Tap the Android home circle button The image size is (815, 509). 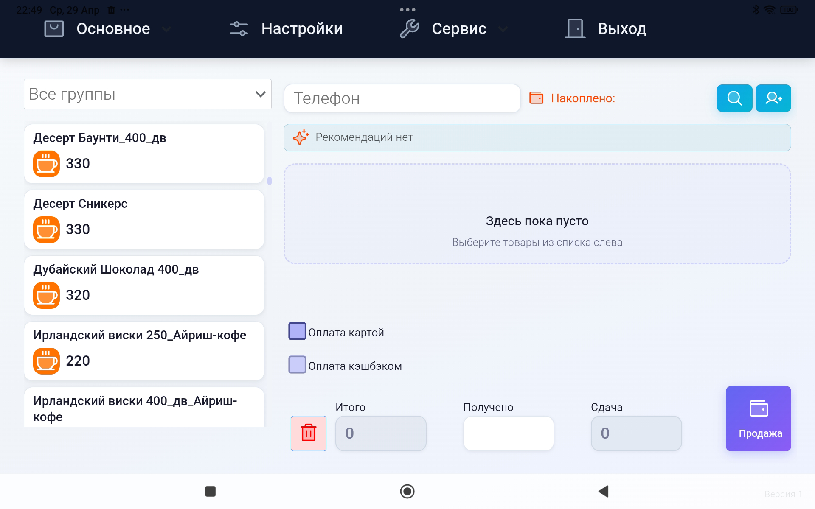(x=407, y=491)
